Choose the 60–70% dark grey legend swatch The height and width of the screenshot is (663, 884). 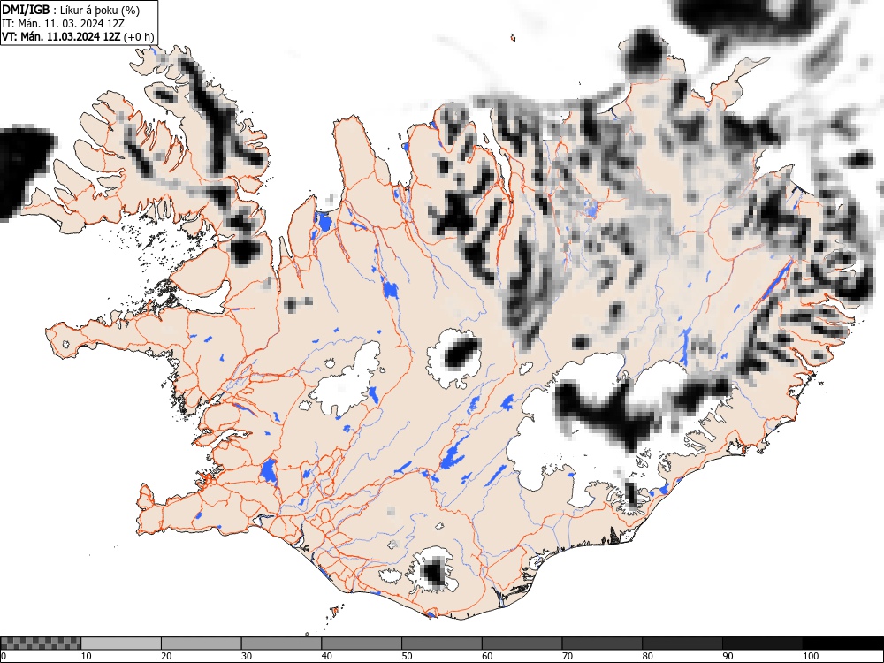(522, 644)
